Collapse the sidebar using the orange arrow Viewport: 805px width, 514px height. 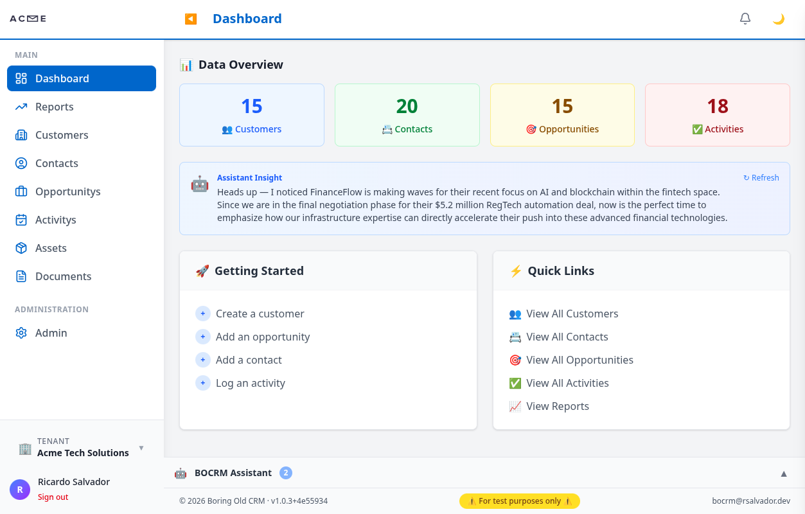[190, 19]
